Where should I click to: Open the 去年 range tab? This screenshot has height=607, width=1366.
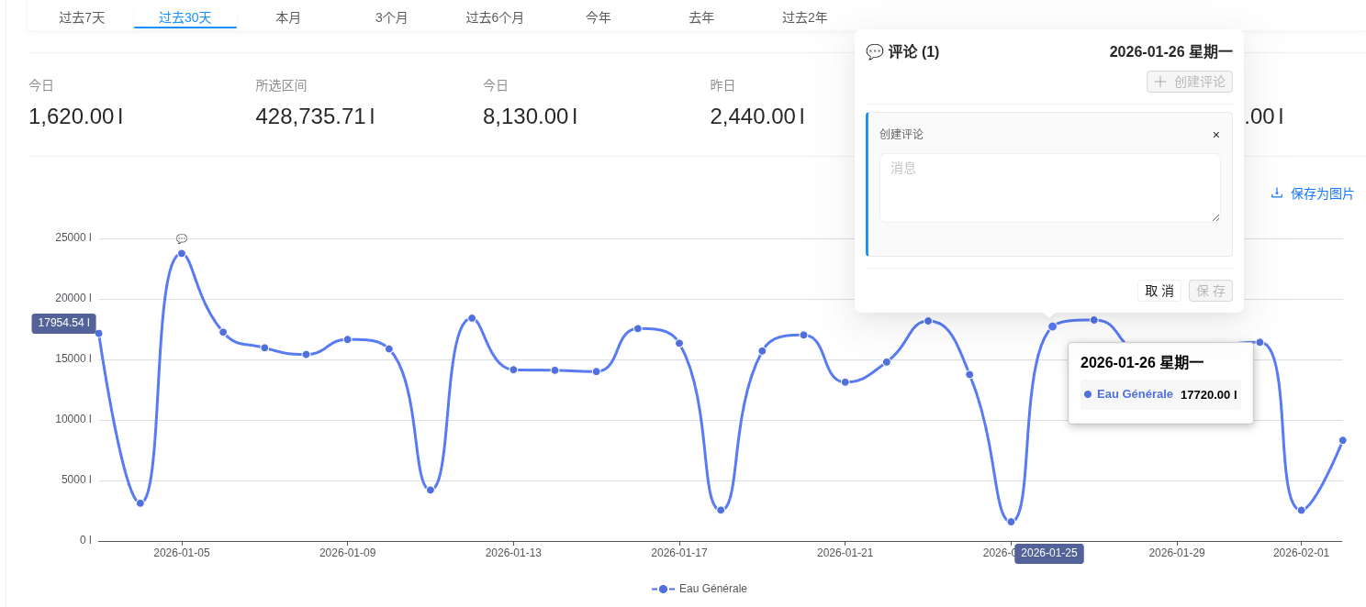pos(701,17)
